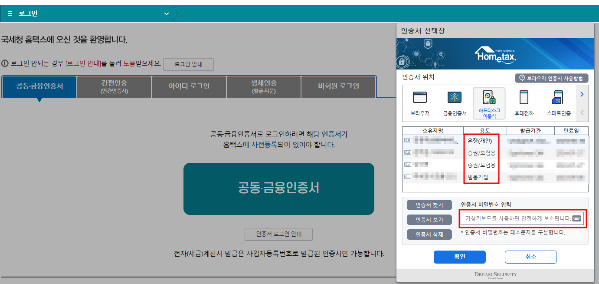Click the left arrow in the certificate location strip
The width and height of the screenshot is (599, 284).
coord(582,111)
